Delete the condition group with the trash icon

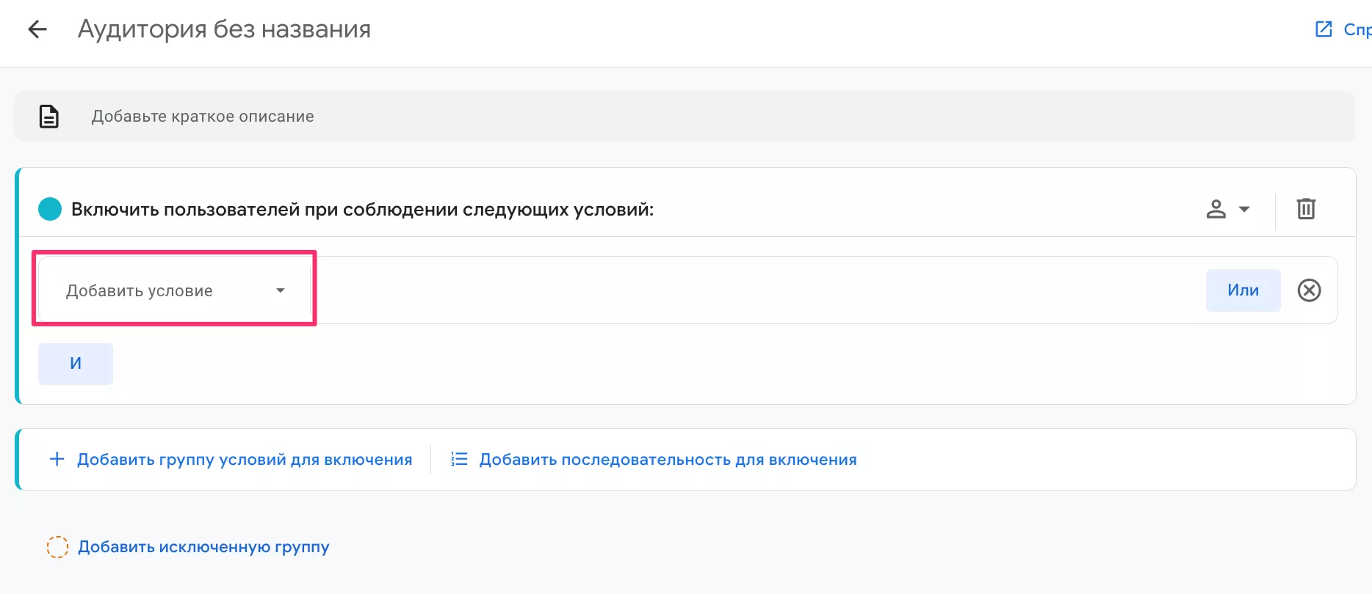pyautogui.click(x=1305, y=209)
